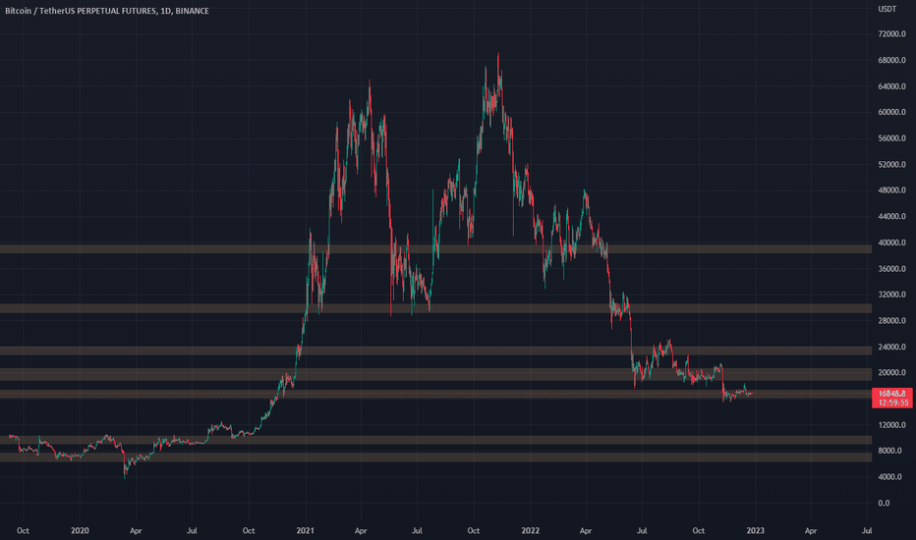Select the 24000.0 price axis label
The height and width of the screenshot is (540, 916).
[x=891, y=347]
